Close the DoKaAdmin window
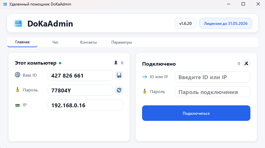Viewport: 265px width, 148px height. 258,4
